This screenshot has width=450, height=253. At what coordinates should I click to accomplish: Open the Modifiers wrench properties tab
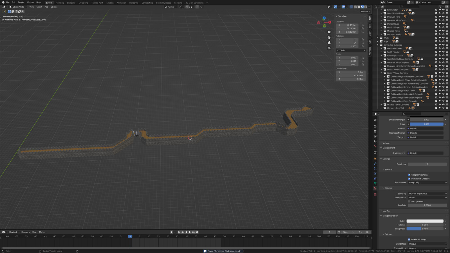click(x=375, y=164)
